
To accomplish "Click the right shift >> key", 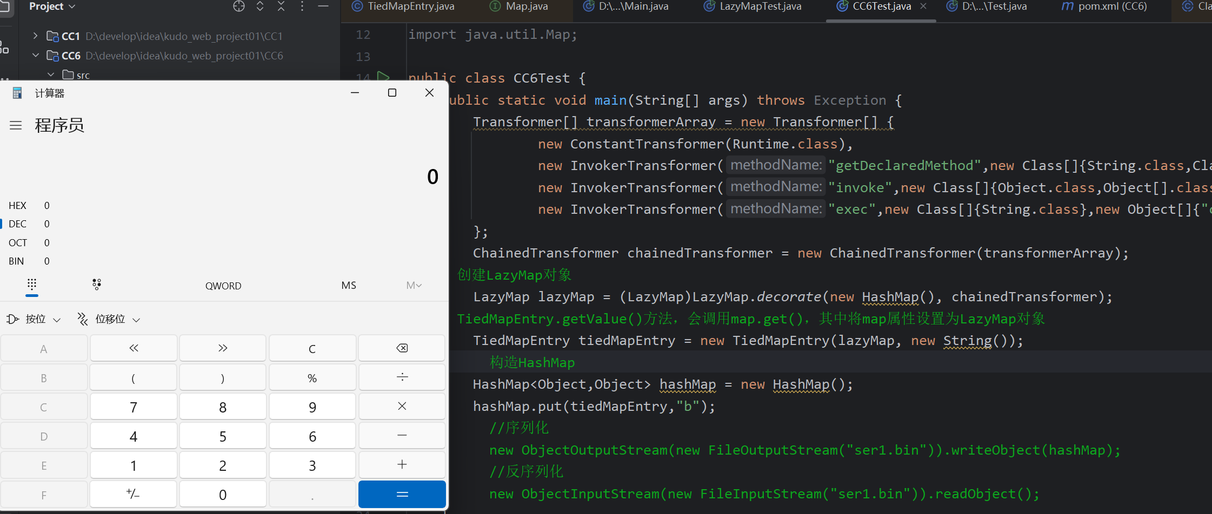I will pos(223,348).
